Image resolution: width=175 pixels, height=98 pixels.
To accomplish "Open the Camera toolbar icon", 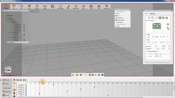I will [91, 6].
